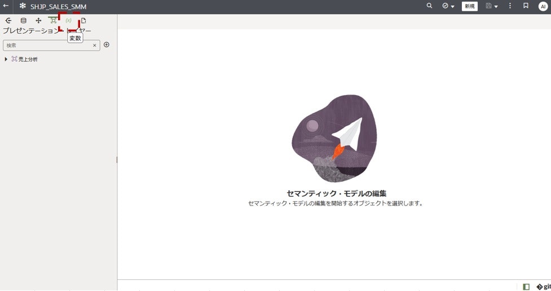
Task: Open the save options dropdown arrow
Action: click(x=496, y=7)
